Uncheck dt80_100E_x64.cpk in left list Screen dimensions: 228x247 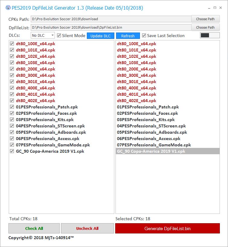[x=12, y=44]
